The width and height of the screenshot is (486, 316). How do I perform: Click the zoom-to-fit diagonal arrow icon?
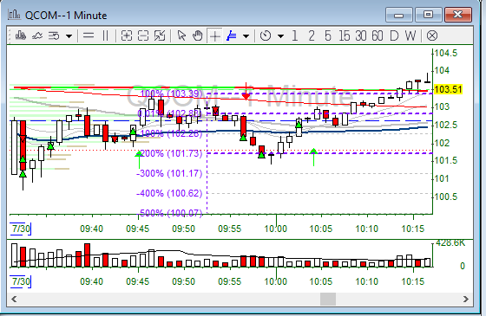160,35
